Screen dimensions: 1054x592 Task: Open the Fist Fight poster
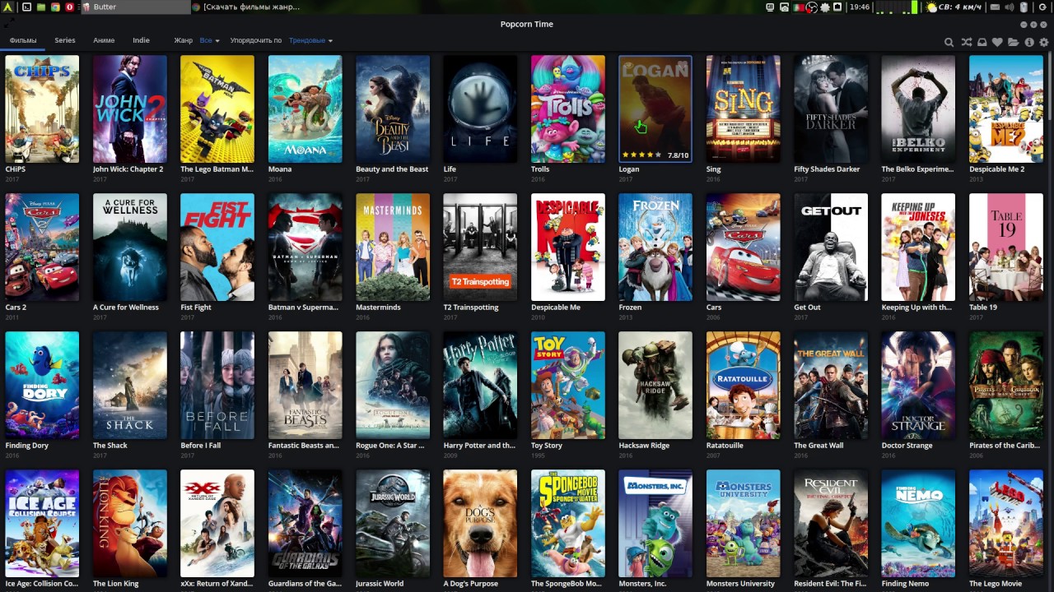(217, 247)
